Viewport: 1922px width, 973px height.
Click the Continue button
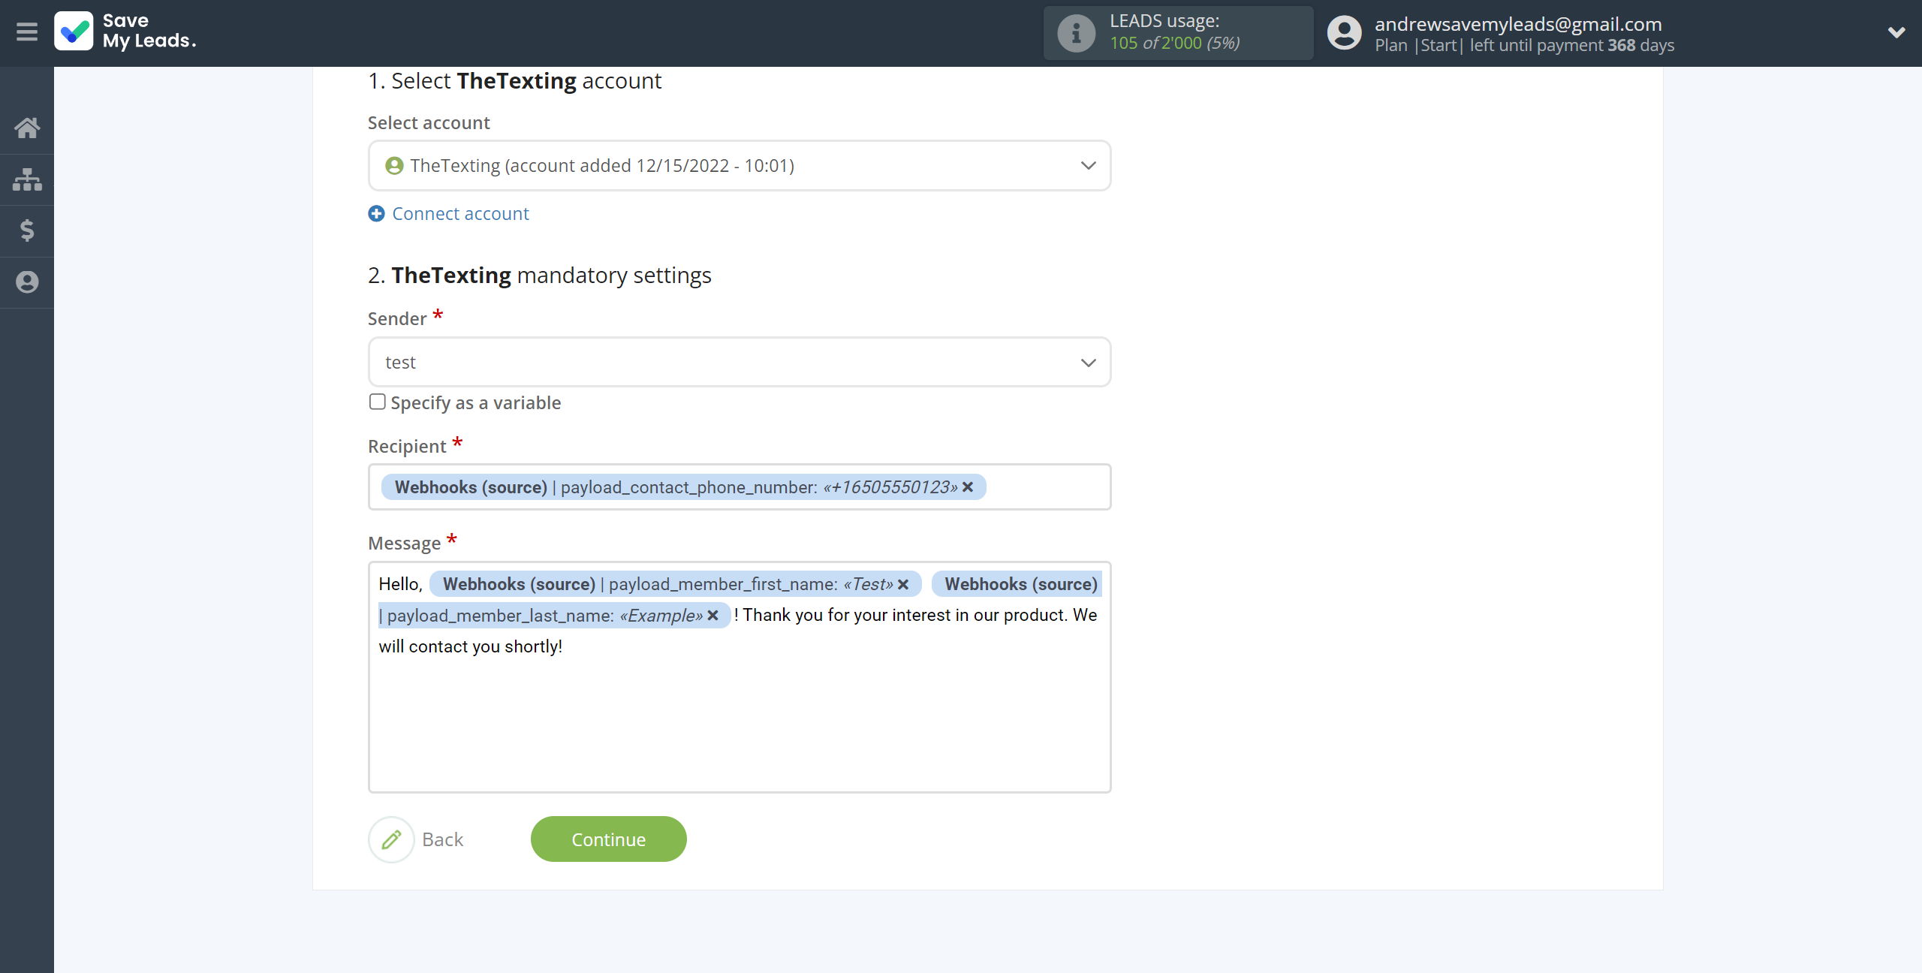(x=609, y=839)
